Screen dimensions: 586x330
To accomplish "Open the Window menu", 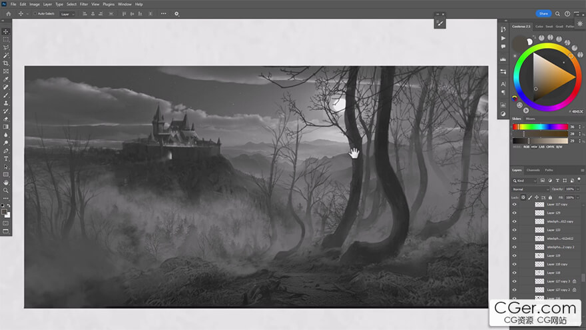I will point(125,4).
